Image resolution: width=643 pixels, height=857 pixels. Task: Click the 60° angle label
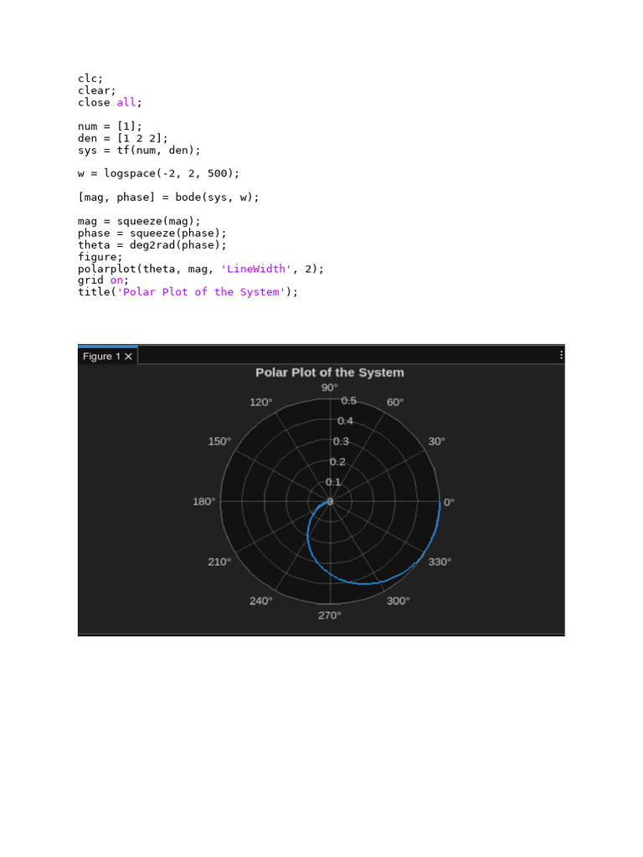pyautogui.click(x=395, y=403)
